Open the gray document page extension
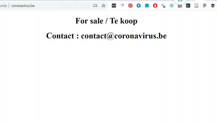The height and width of the screenshot is (122, 217). (196, 6)
